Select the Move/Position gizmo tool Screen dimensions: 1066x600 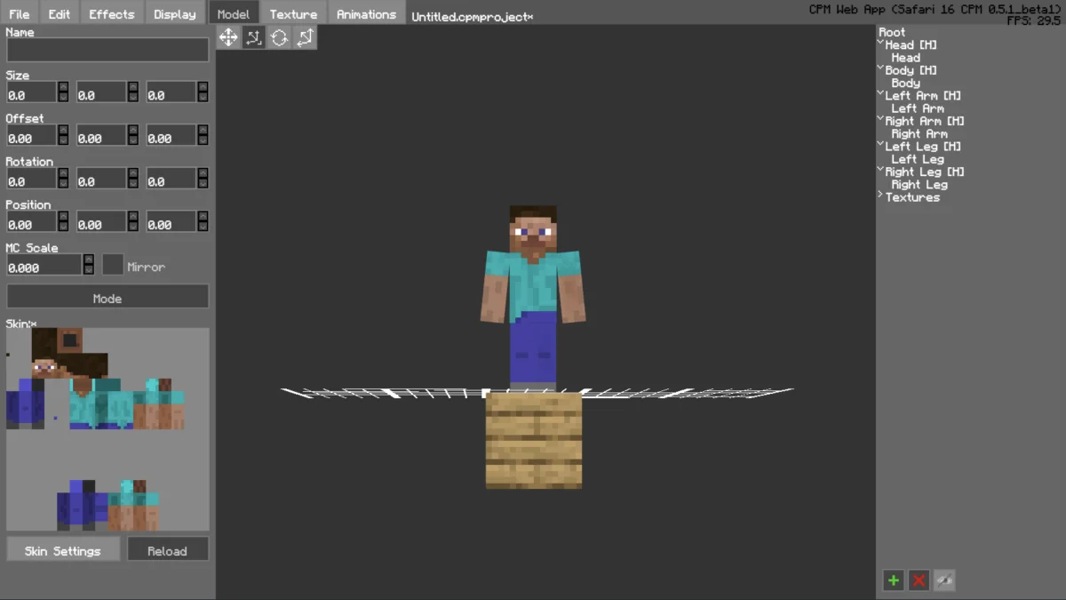coord(228,37)
